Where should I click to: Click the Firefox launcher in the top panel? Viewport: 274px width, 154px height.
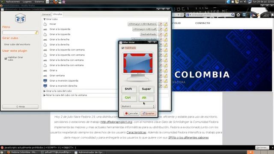56,2
